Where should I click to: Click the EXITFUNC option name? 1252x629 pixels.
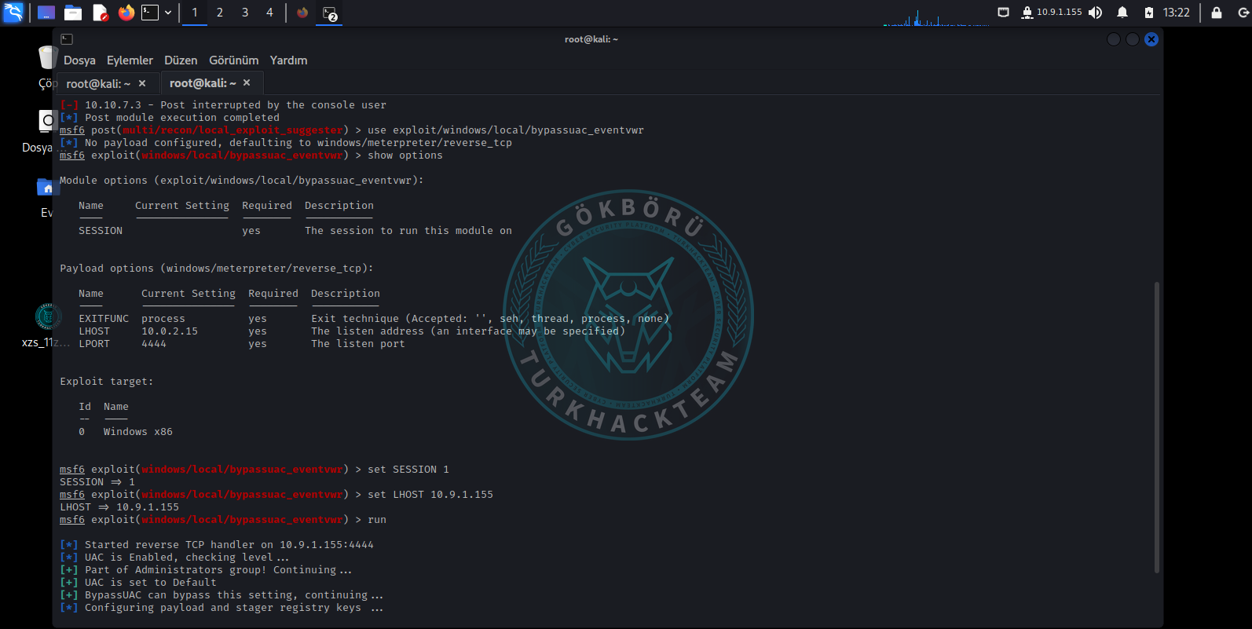tap(104, 319)
